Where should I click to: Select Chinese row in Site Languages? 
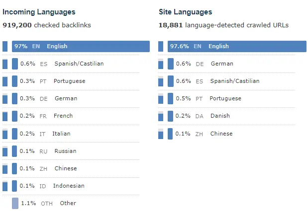pyautogui.click(x=221, y=134)
